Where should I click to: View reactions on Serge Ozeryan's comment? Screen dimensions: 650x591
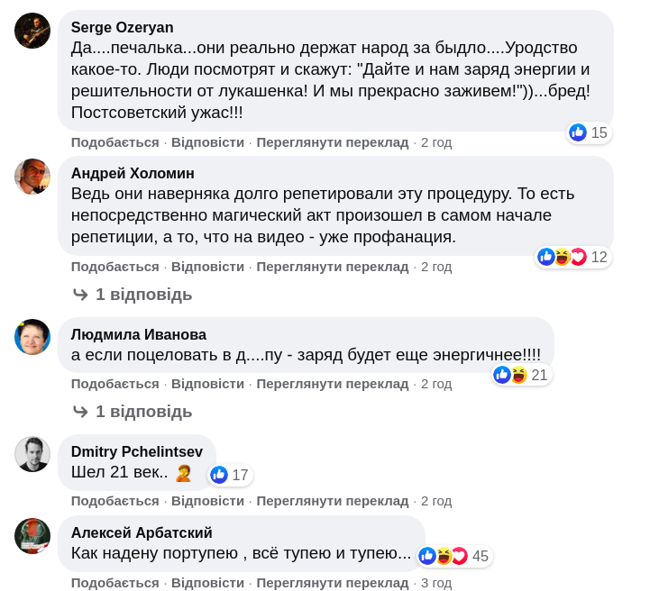pyautogui.click(x=589, y=133)
